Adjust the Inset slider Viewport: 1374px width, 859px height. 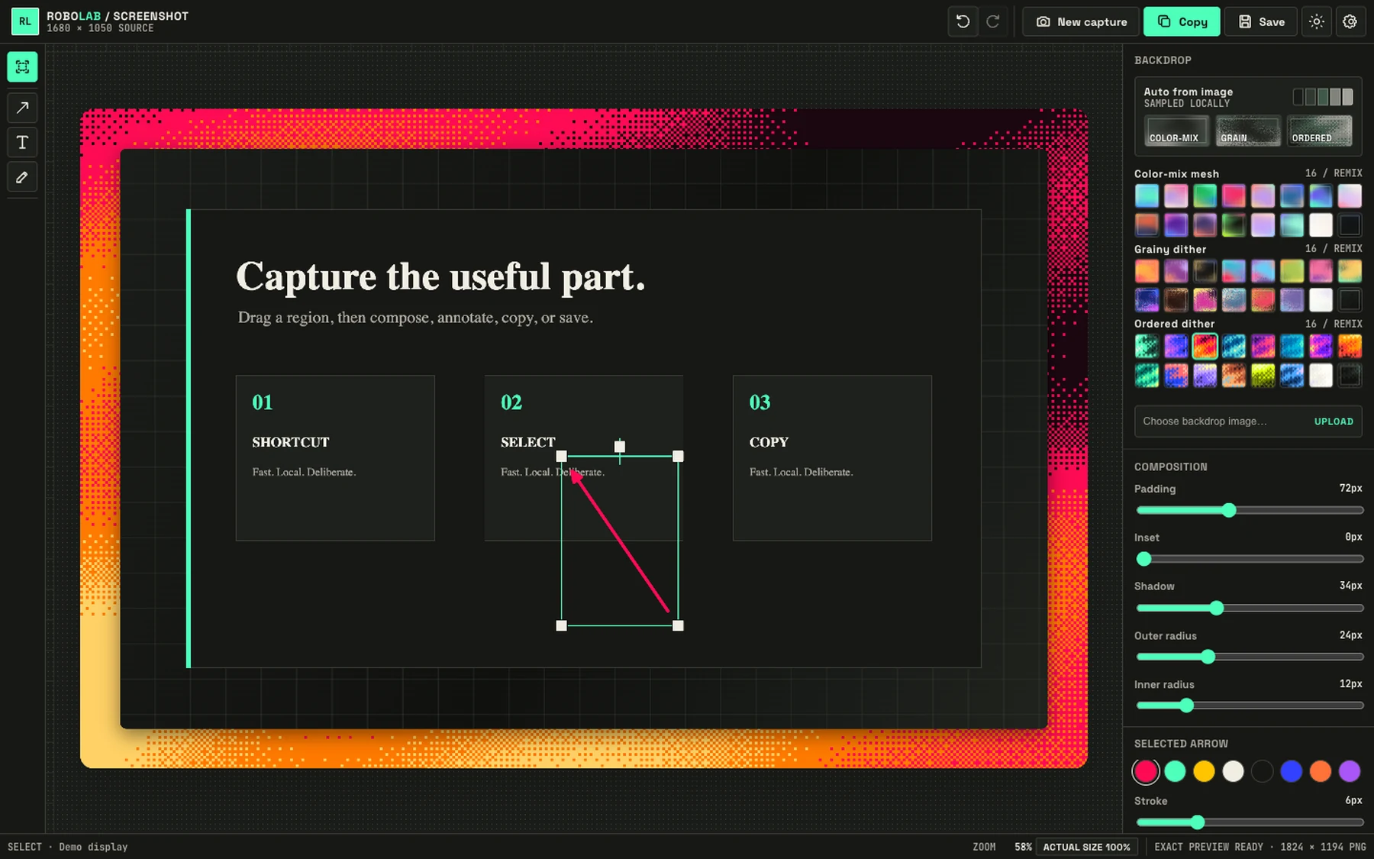click(1250, 559)
